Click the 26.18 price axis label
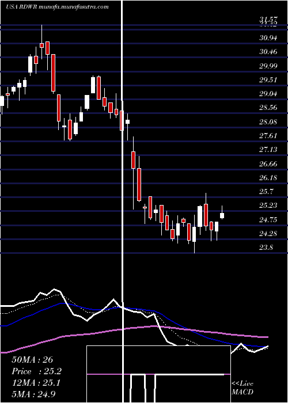Image resolution: width=288 pixels, height=403 pixels. point(268,178)
